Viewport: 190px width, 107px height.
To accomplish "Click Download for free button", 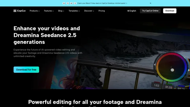I will click(x=26, y=70).
